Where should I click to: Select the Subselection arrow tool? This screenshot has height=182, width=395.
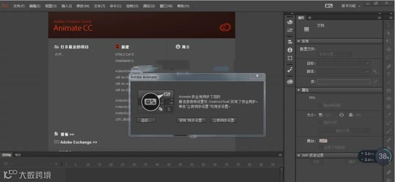pos(388,33)
